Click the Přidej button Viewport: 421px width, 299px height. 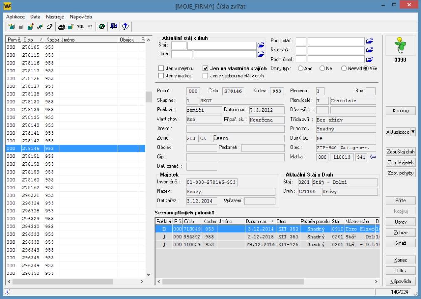[400, 200]
